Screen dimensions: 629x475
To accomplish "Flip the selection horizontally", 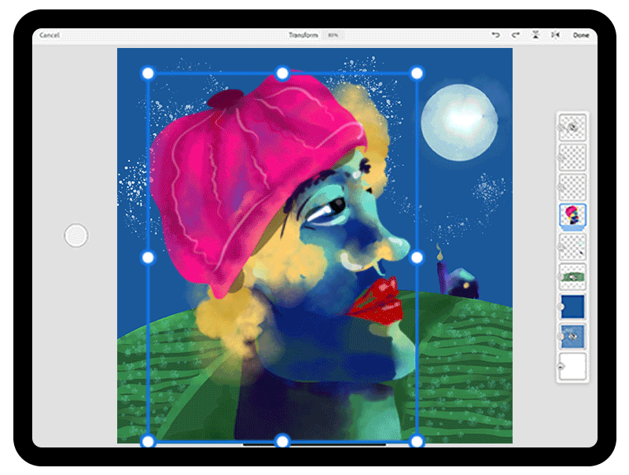I will coord(554,35).
